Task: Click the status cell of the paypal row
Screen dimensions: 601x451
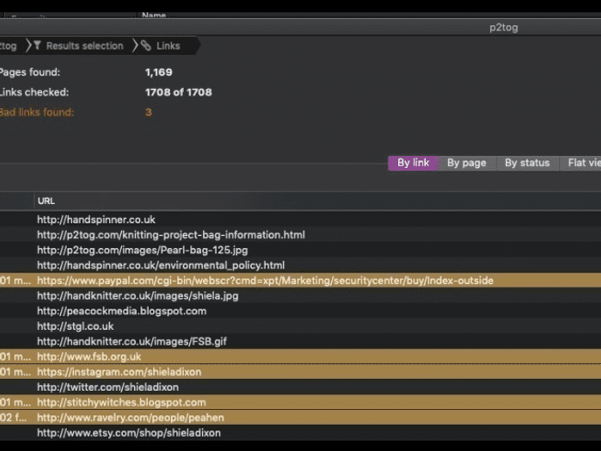Action: coord(16,280)
